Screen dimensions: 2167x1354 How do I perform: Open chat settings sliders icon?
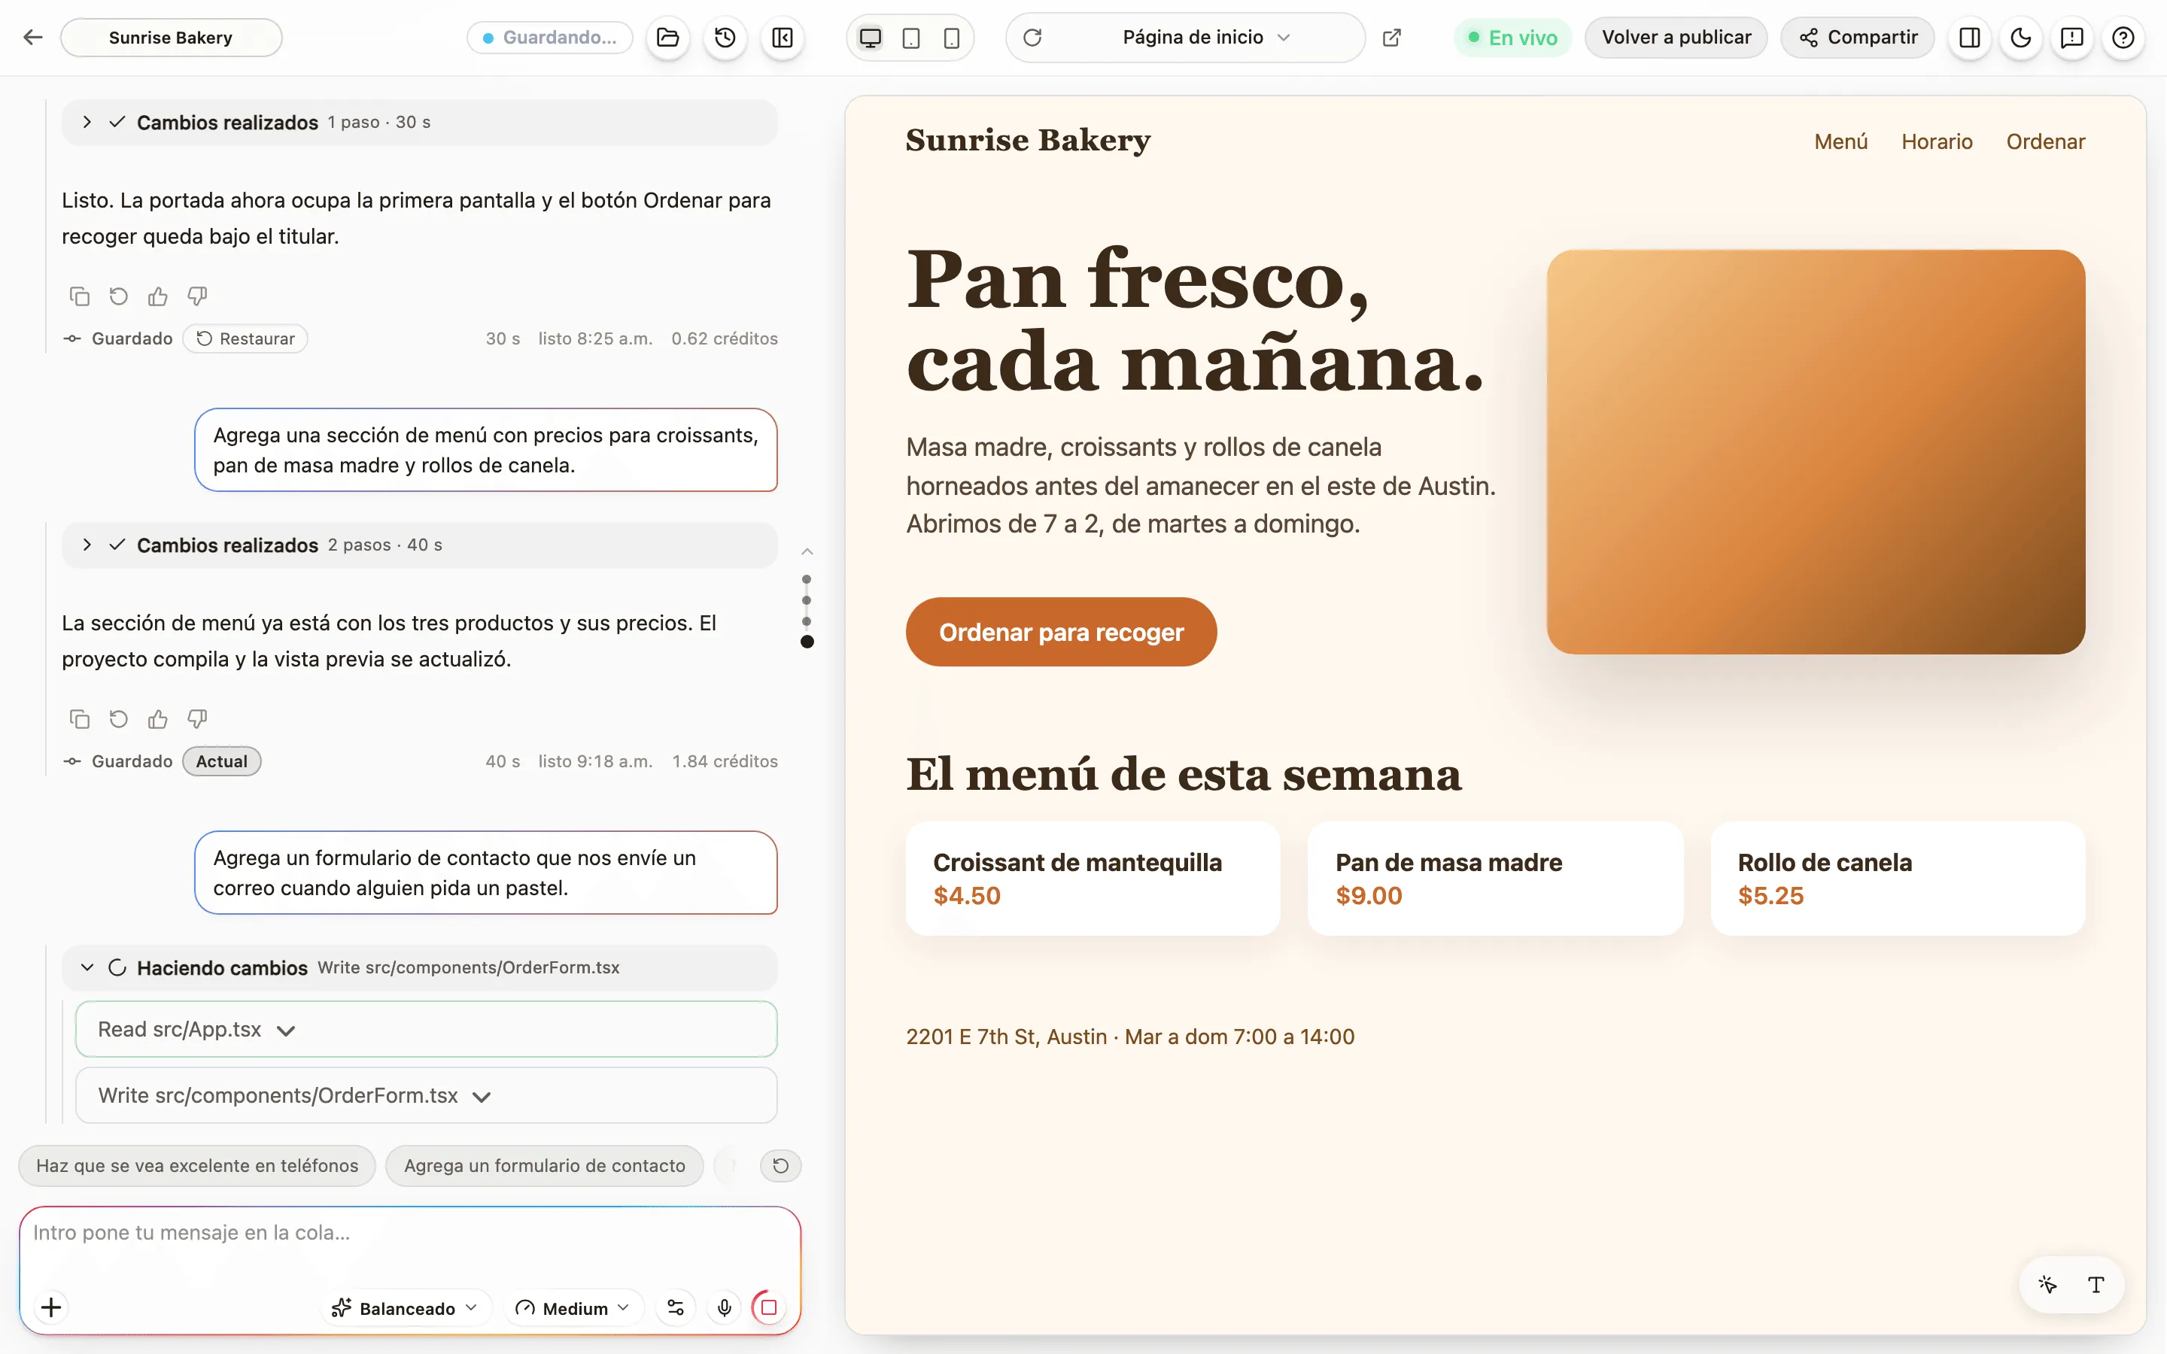pyautogui.click(x=675, y=1307)
